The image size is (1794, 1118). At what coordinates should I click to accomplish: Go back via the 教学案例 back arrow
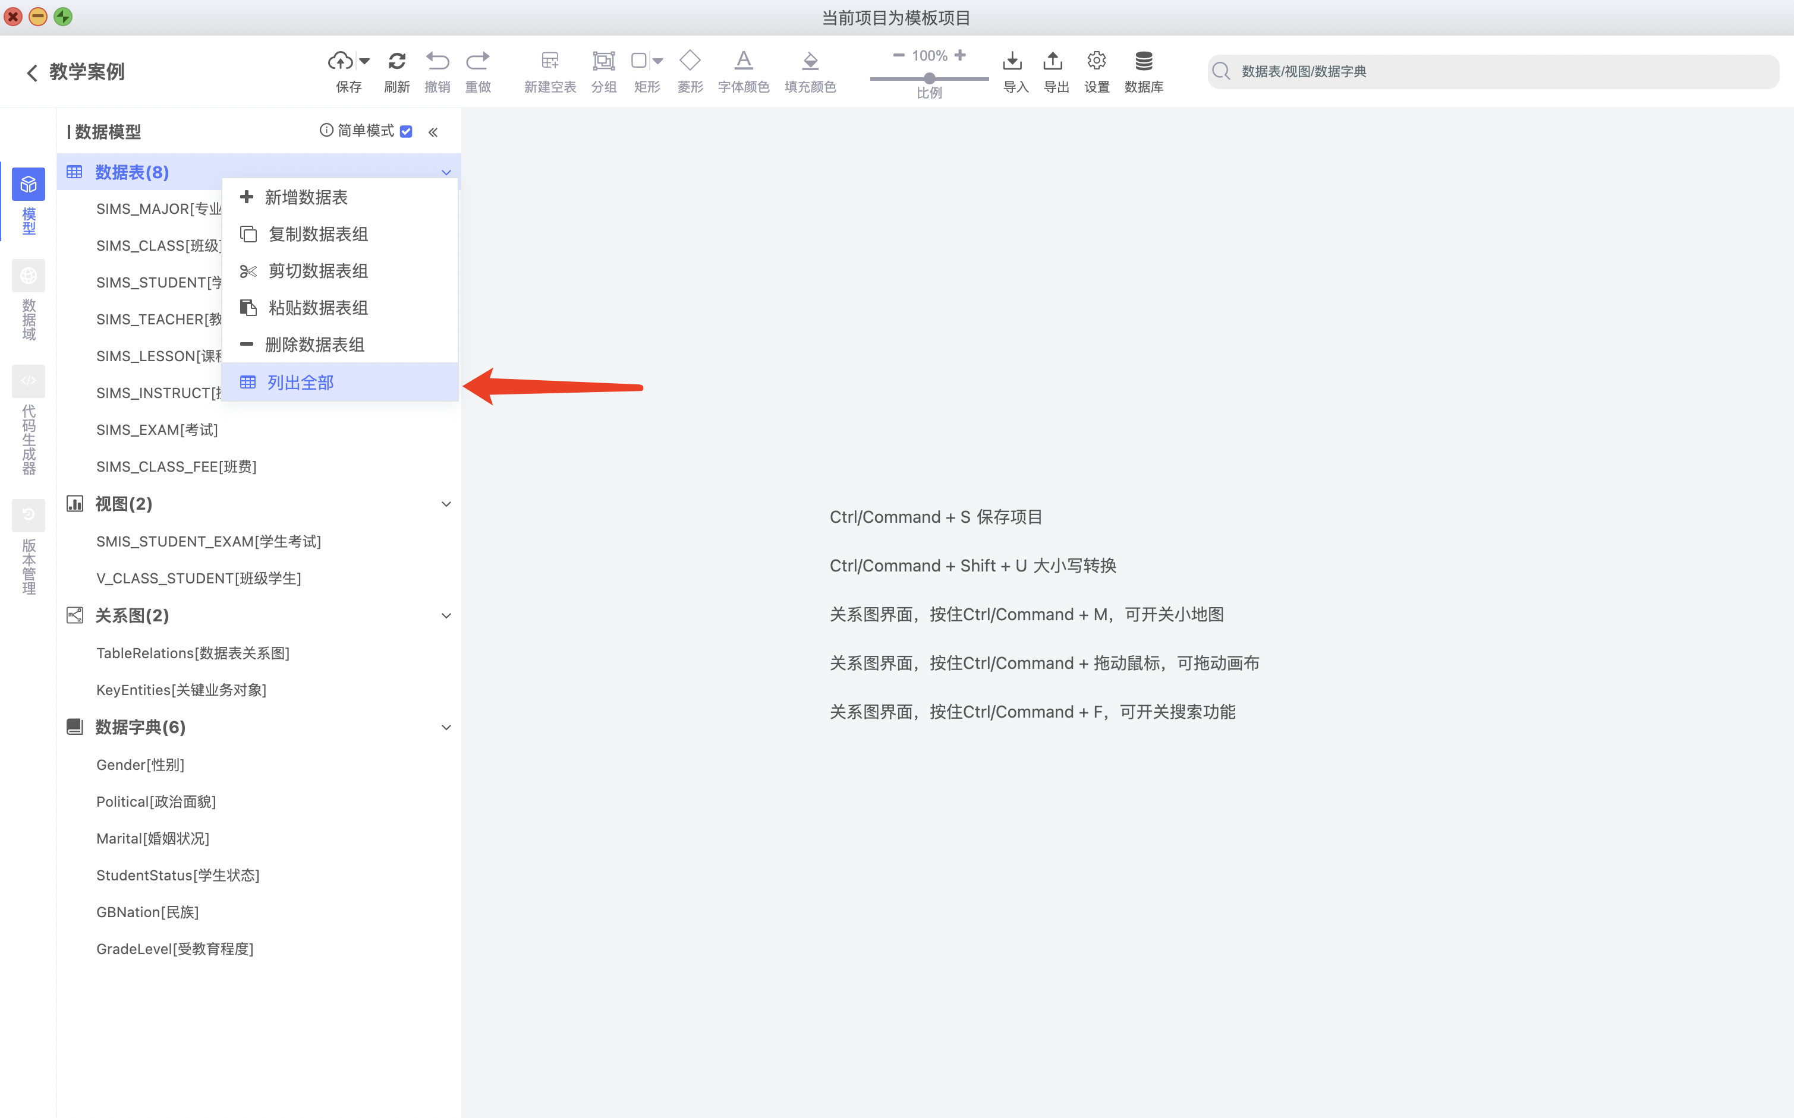pos(32,72)
